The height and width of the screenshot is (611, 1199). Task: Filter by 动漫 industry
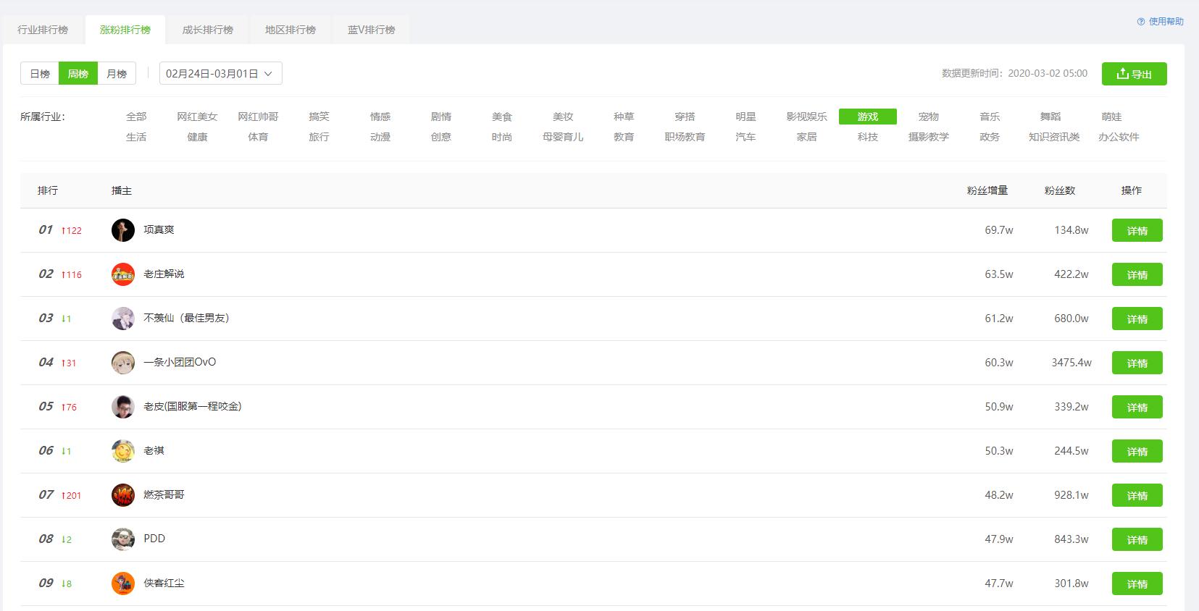(380, 137)
